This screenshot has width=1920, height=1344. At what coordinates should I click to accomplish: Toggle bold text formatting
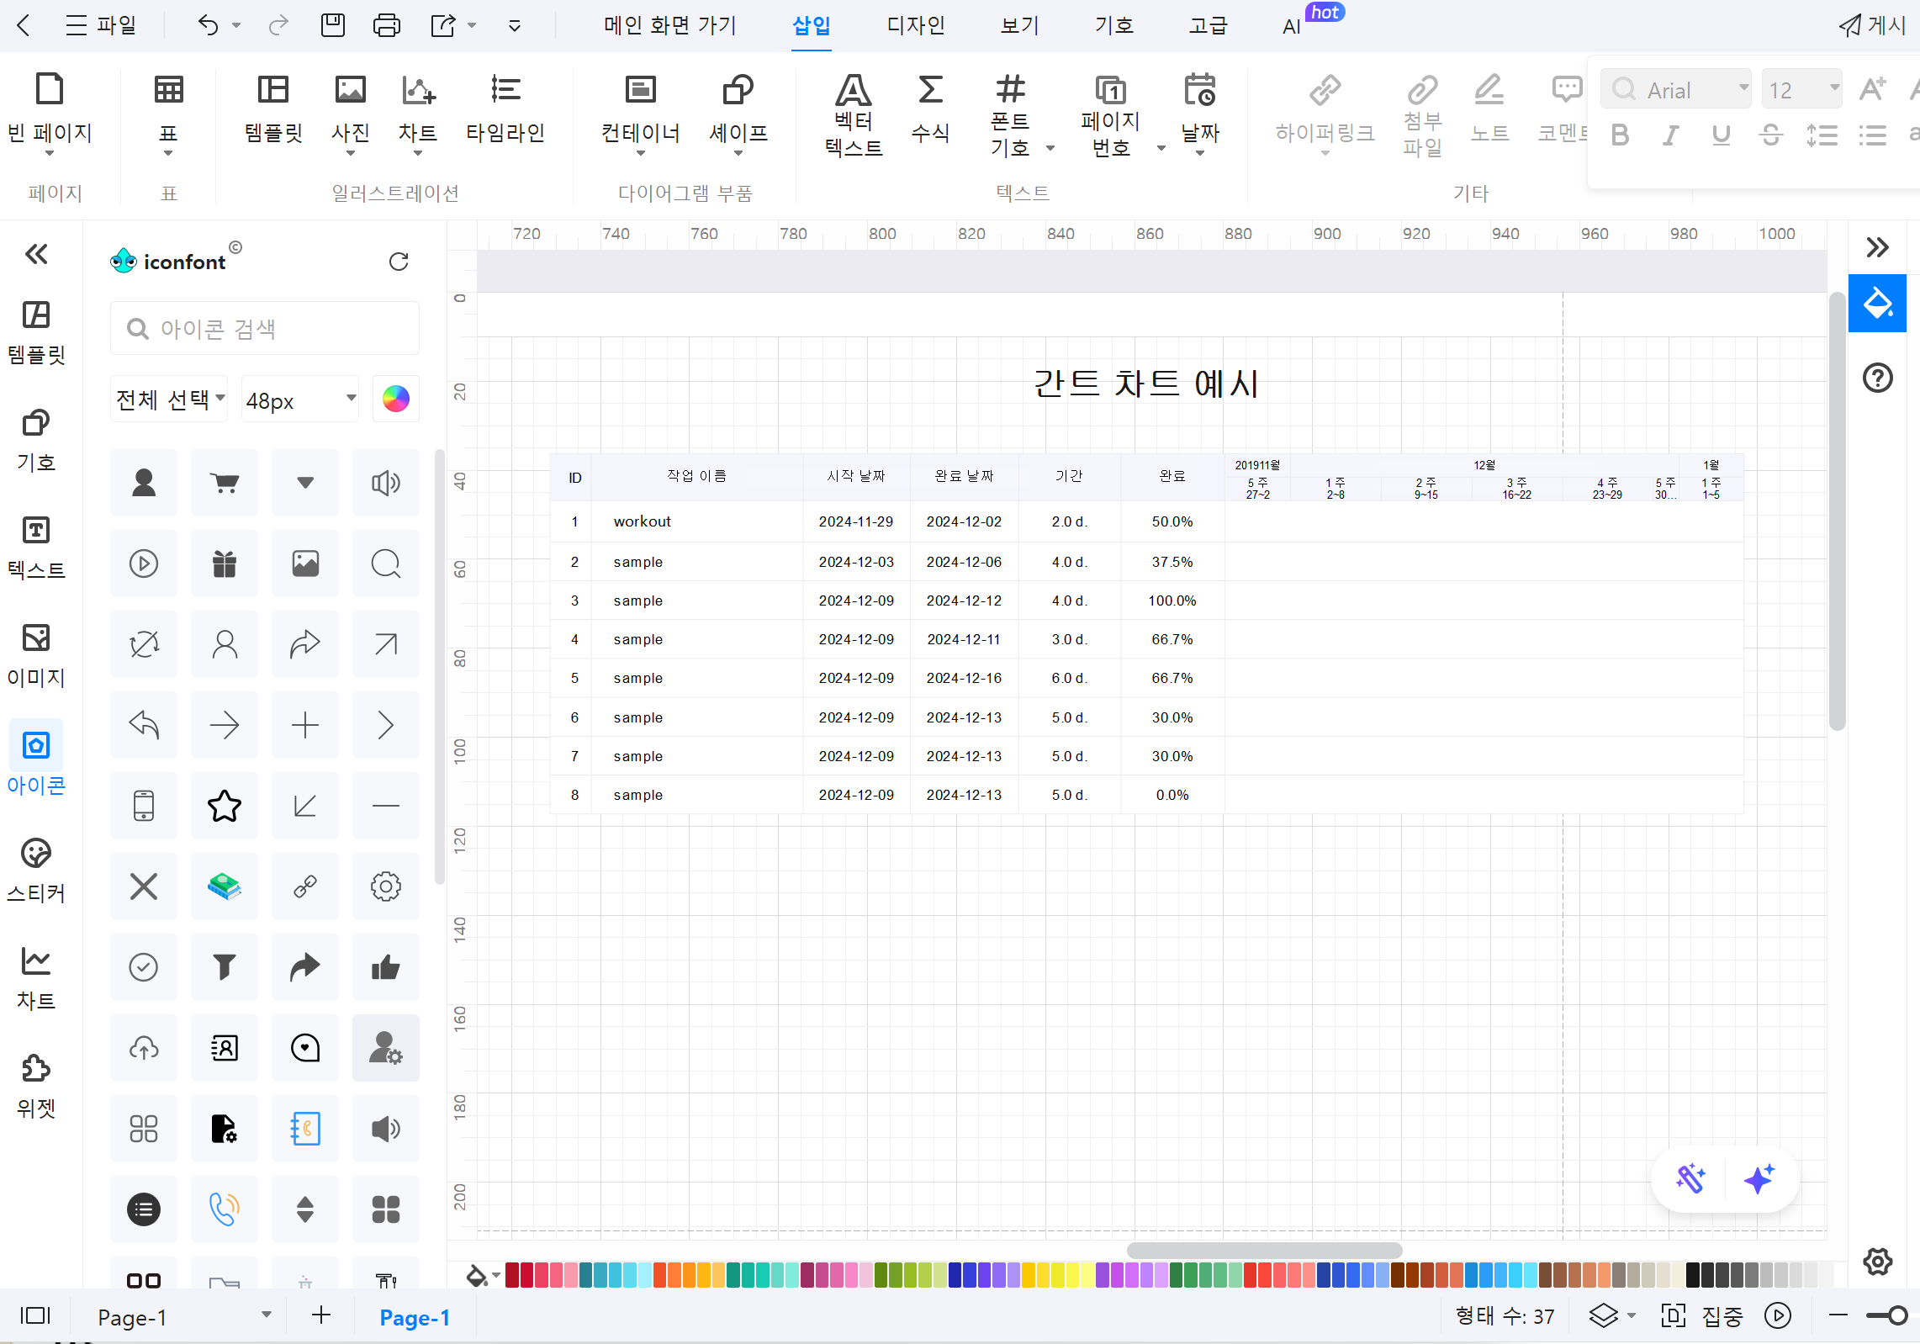1620,135
